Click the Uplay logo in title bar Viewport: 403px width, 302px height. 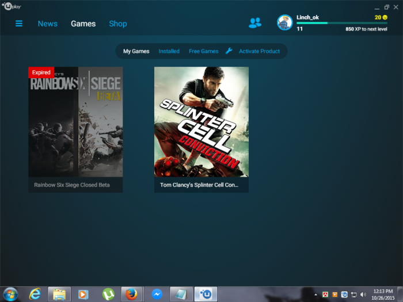pos(12,6)
